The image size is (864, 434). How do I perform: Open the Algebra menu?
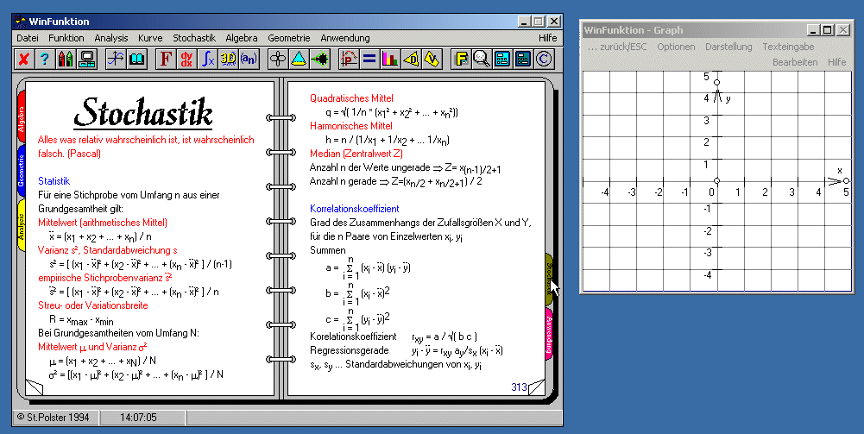pyautogui.click(x=242, y=38)
